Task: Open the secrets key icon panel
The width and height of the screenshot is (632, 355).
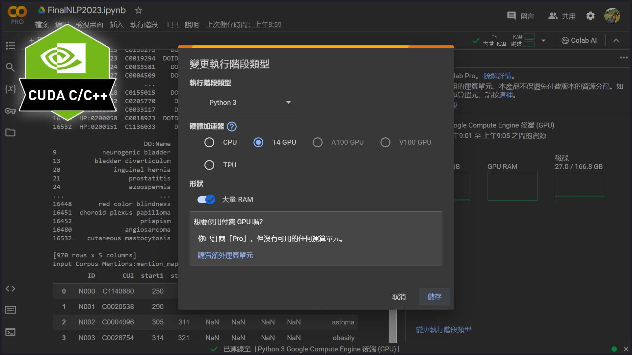Action: point(10,111)
